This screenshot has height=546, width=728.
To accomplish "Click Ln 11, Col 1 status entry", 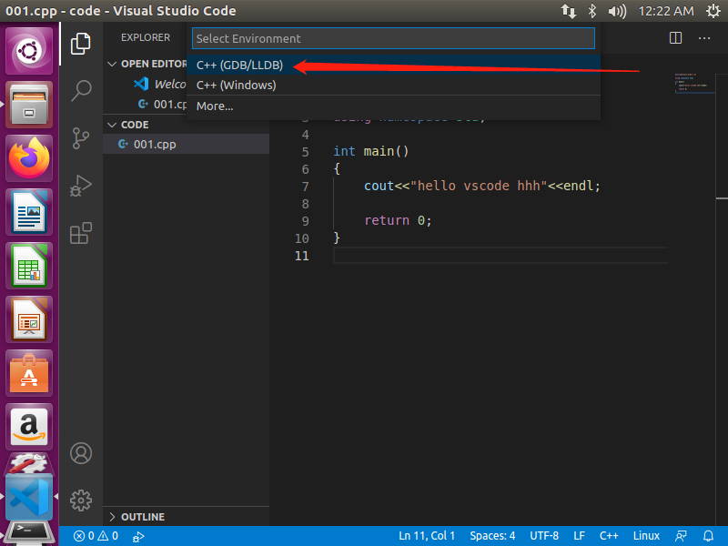I will tap(427, 536).
